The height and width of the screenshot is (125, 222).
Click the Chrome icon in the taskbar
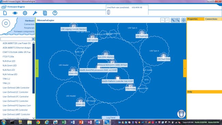pos(38,122)
